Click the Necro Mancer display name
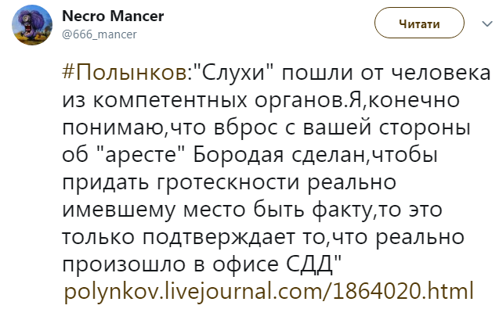The height and width of the screenshot is (309, 499). 113,16
